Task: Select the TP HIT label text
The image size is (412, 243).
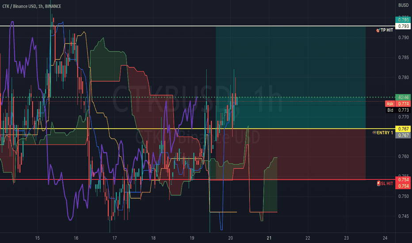Action: (x=387, y=30)
